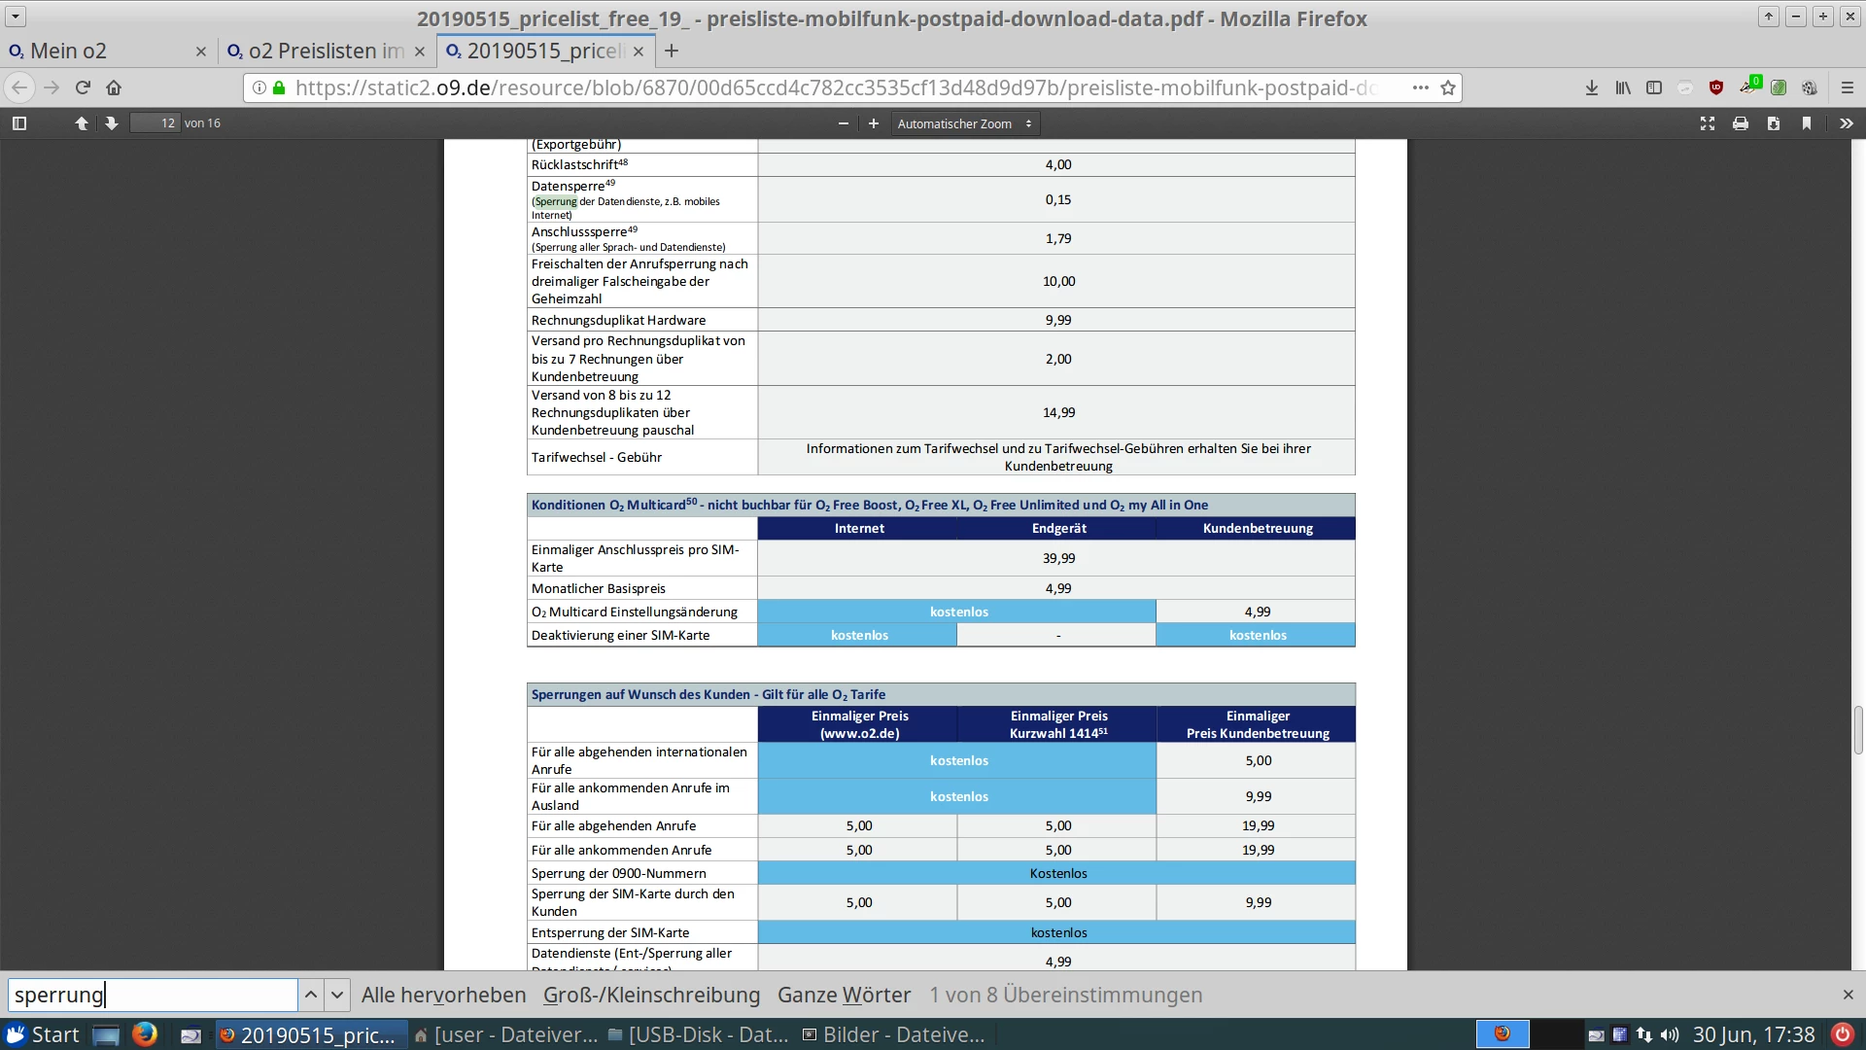
Task: Print the PDF document
Action: click(1741, 123)
